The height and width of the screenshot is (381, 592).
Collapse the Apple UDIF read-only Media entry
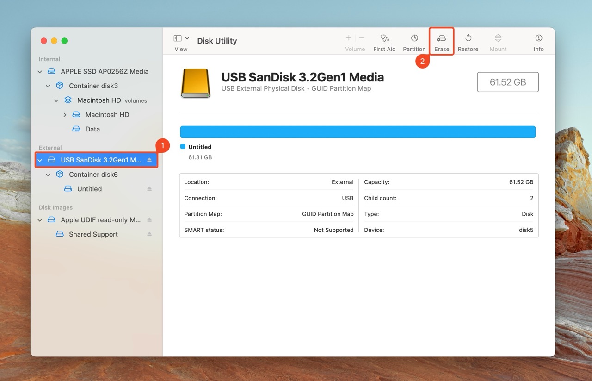[x=40, y=220]
